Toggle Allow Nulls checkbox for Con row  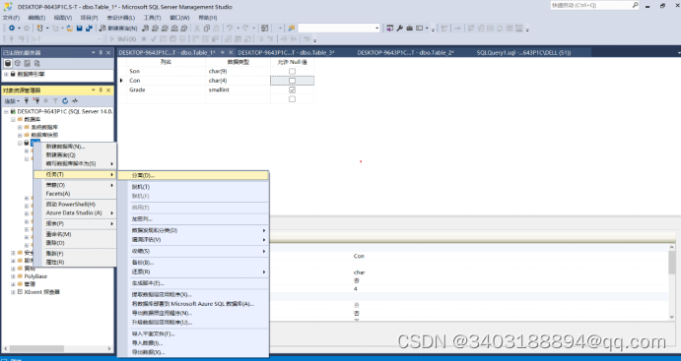pyautogui.click(x=293, y=81)
